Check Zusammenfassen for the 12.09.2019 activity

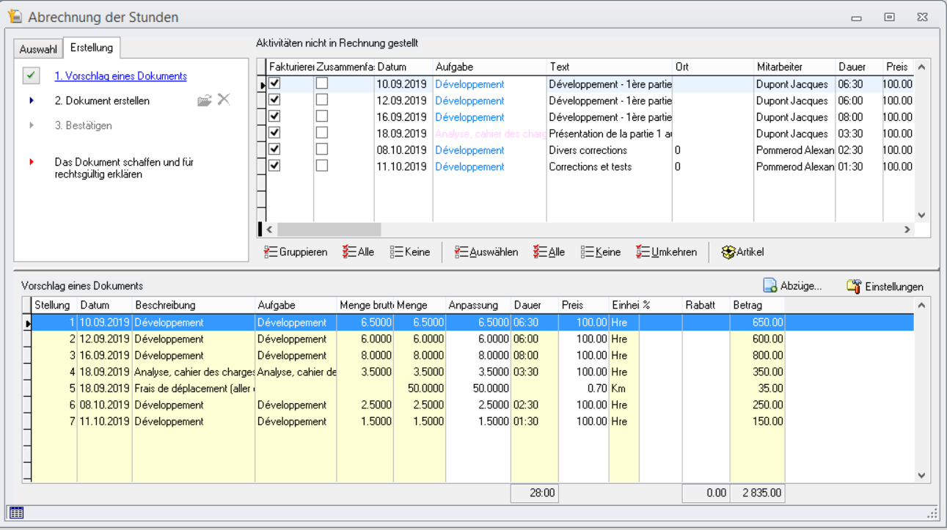(321, 100)
